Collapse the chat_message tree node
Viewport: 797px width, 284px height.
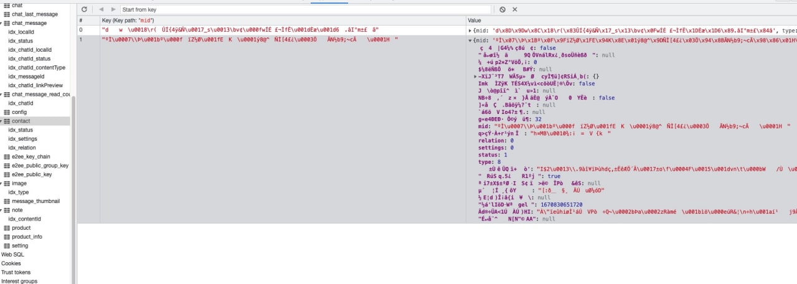pos(2,23)
